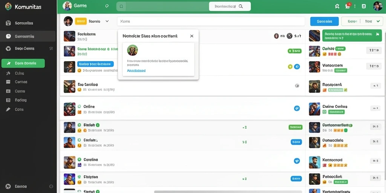Open notifications icon with red badge
The height and width of the screenshot is (193, 386).
[348, 6]
